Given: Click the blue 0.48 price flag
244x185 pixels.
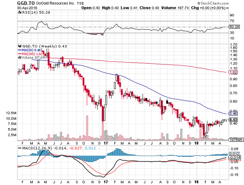Looking at the screenshot, I should point(233,113).
